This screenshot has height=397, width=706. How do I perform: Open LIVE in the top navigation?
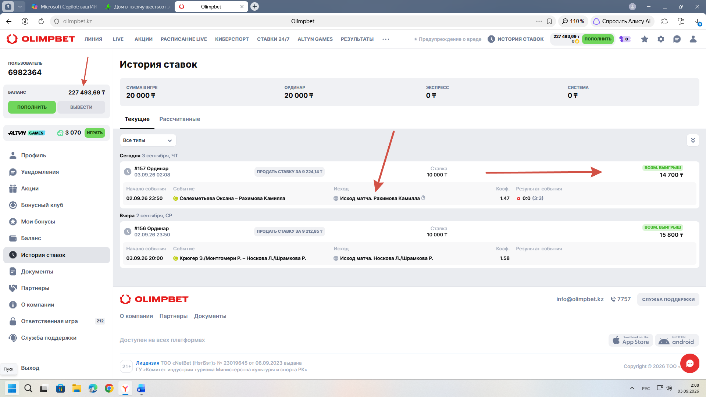click(118, 39)
